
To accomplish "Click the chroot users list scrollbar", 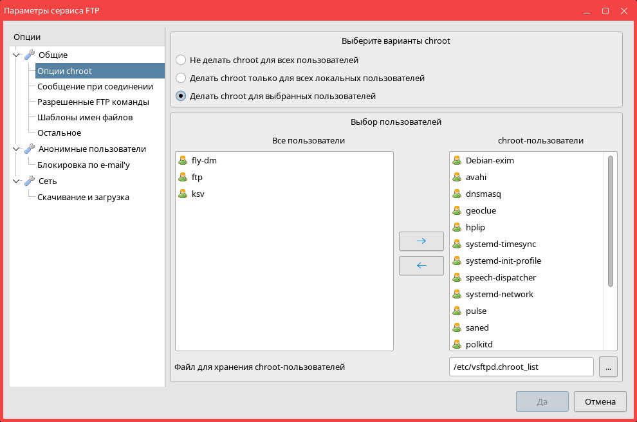I will (610, 220).
